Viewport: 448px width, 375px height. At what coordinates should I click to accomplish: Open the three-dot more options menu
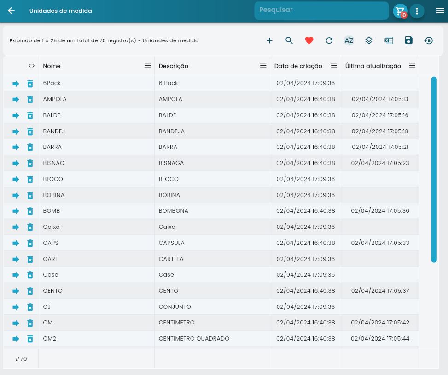pyautogui.click(x=417, y=11)
